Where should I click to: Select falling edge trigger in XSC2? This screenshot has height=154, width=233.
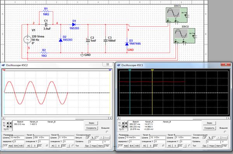92,138
